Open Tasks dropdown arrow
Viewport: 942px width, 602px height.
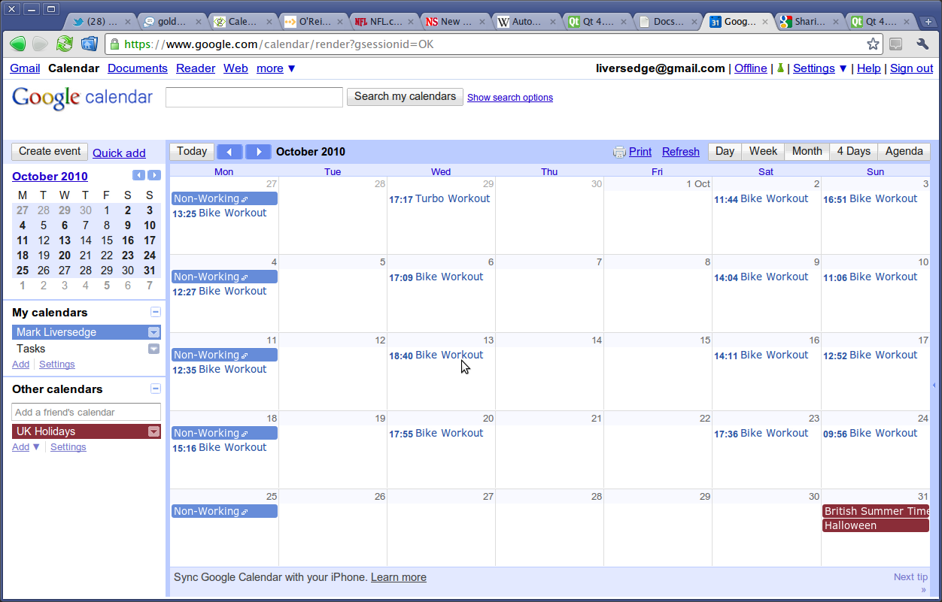[154, 349]
